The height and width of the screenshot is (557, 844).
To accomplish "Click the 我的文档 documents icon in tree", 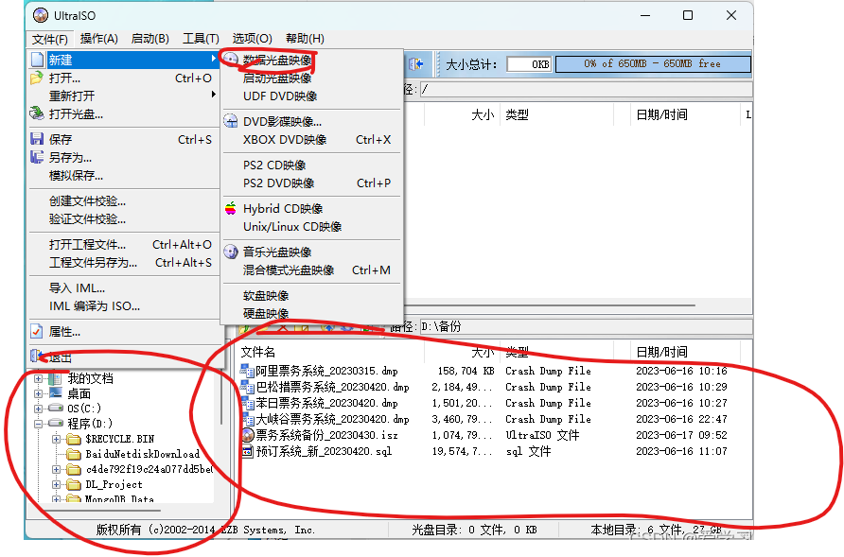I will [55, 378].
